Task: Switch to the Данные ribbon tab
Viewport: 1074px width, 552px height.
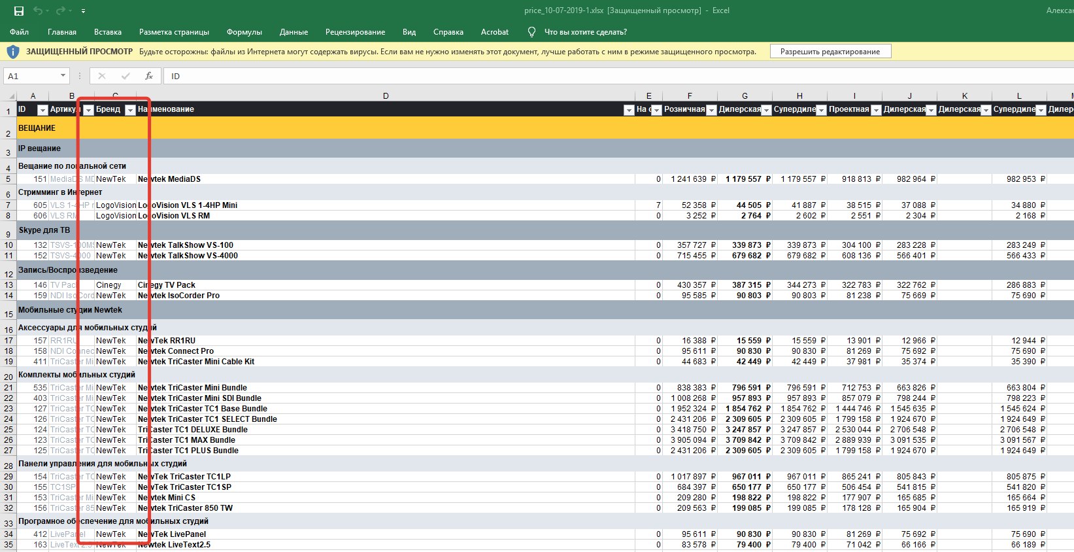Action: 294,32
